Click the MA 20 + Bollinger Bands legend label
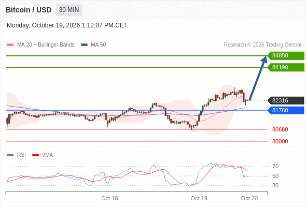306x207 pixels. click(46, 45)
